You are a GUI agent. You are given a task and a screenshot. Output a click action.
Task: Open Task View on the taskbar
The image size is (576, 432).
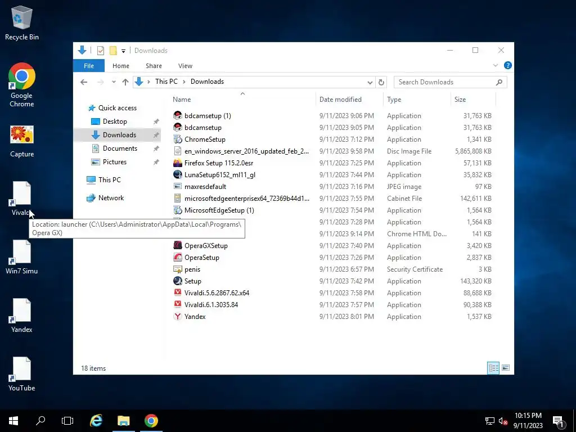(67, 421)
